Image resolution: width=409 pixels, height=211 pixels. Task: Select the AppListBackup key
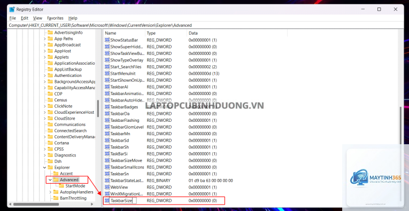[x=68, y=69]
